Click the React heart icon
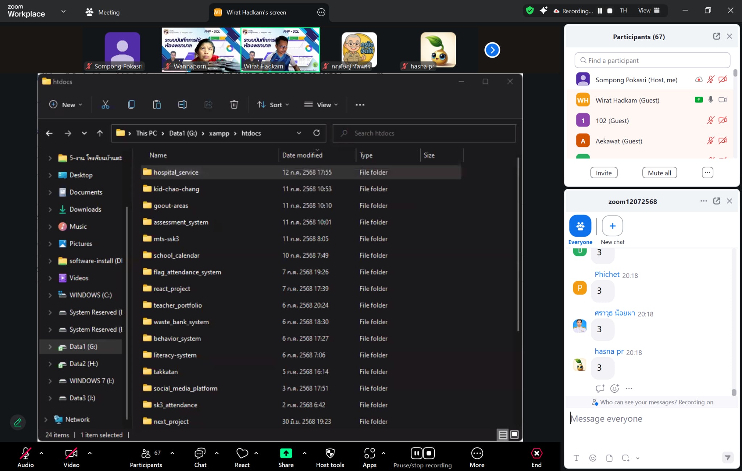 click(242, 453)
